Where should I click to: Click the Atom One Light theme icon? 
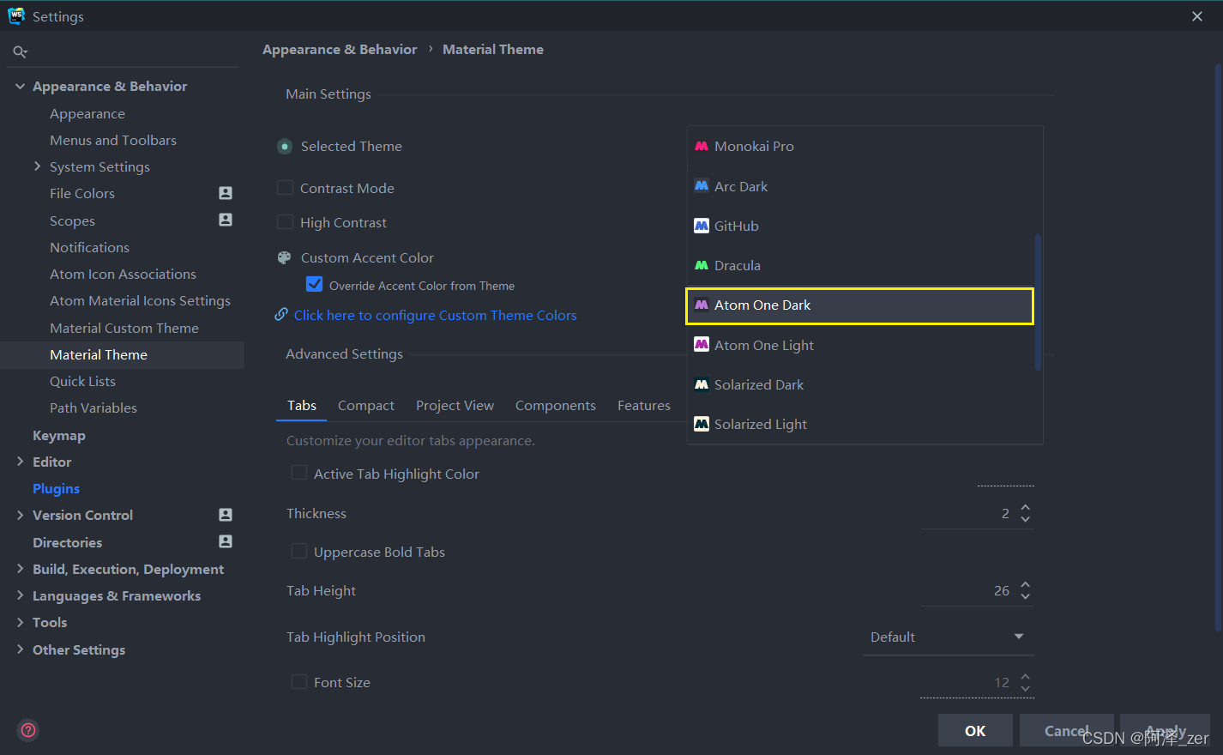pos(702,345)
